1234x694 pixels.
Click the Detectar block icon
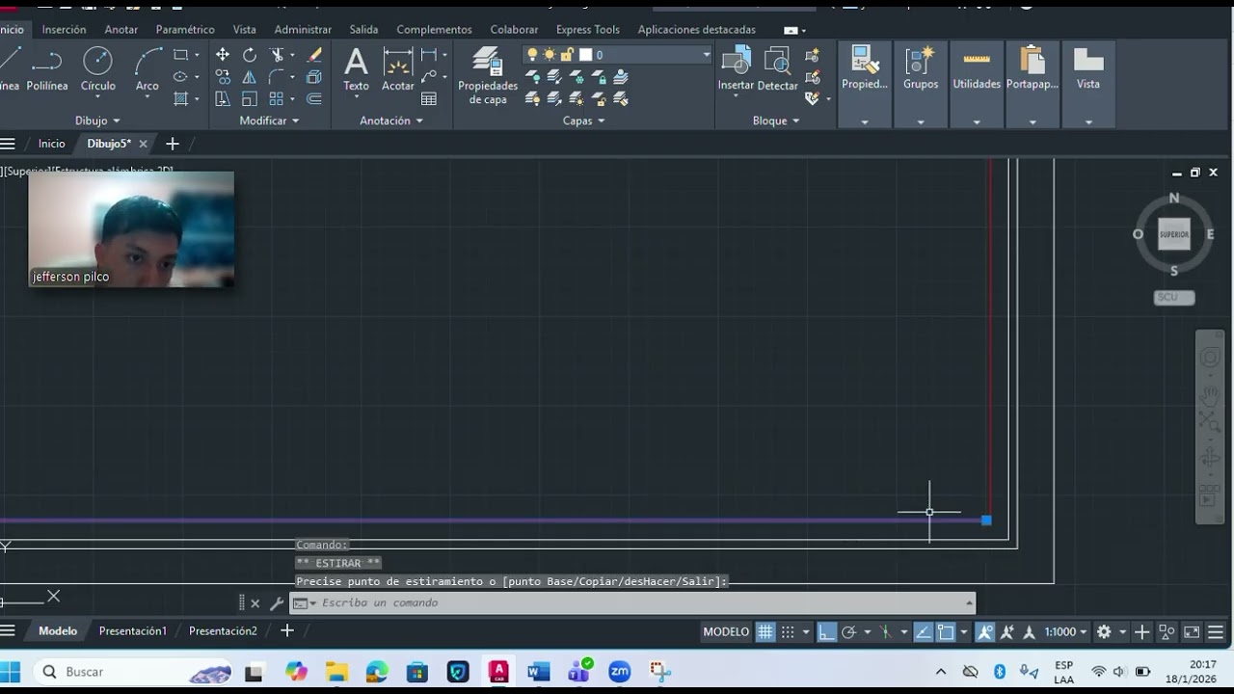777,69
